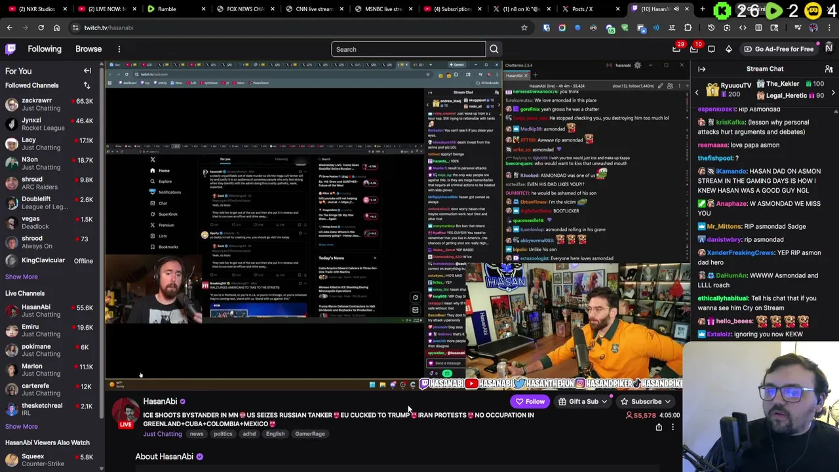
Task: Open the inbox icon with 10 badge
Action: 694,49
